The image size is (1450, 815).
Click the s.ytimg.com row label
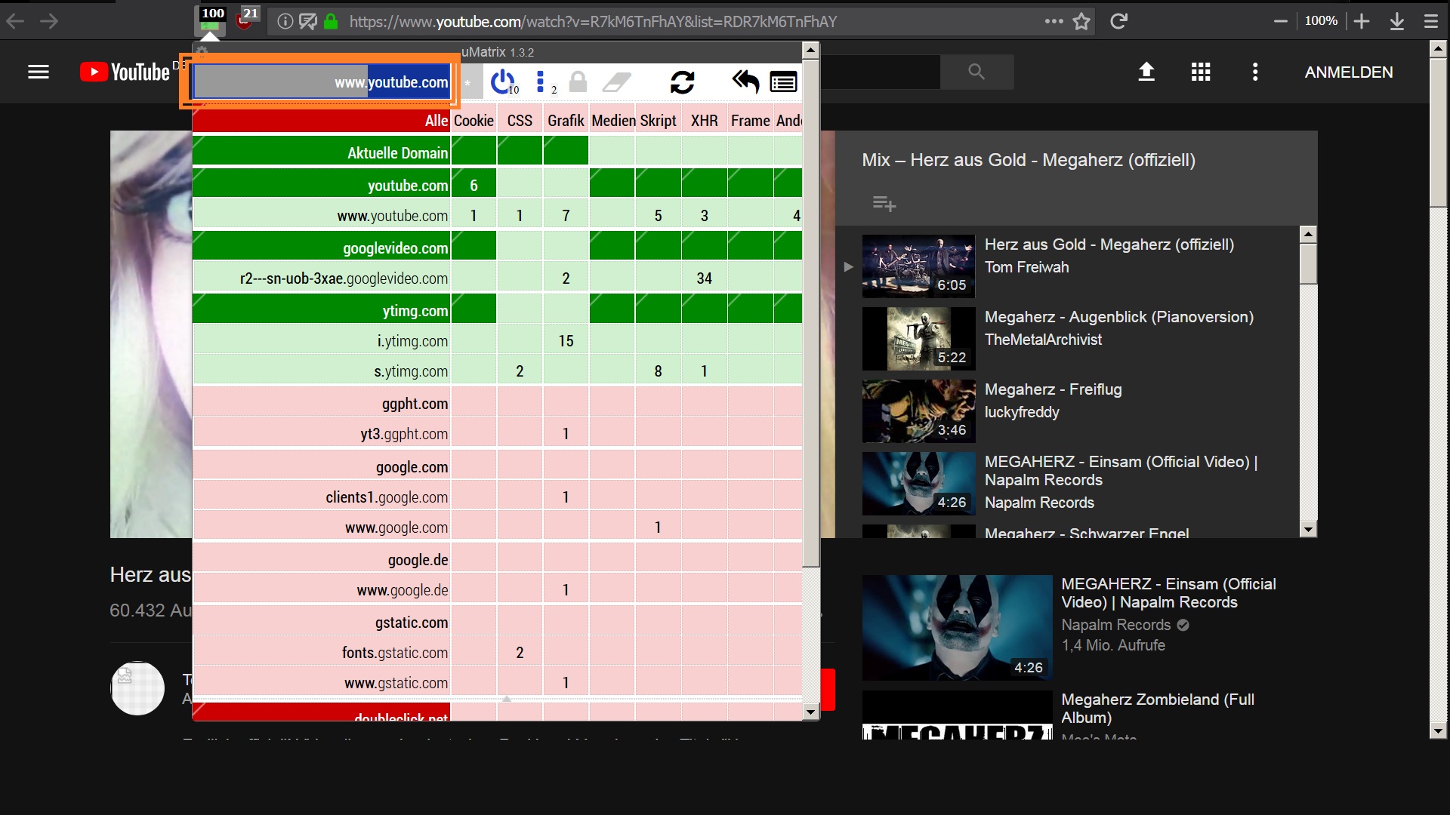322,371
